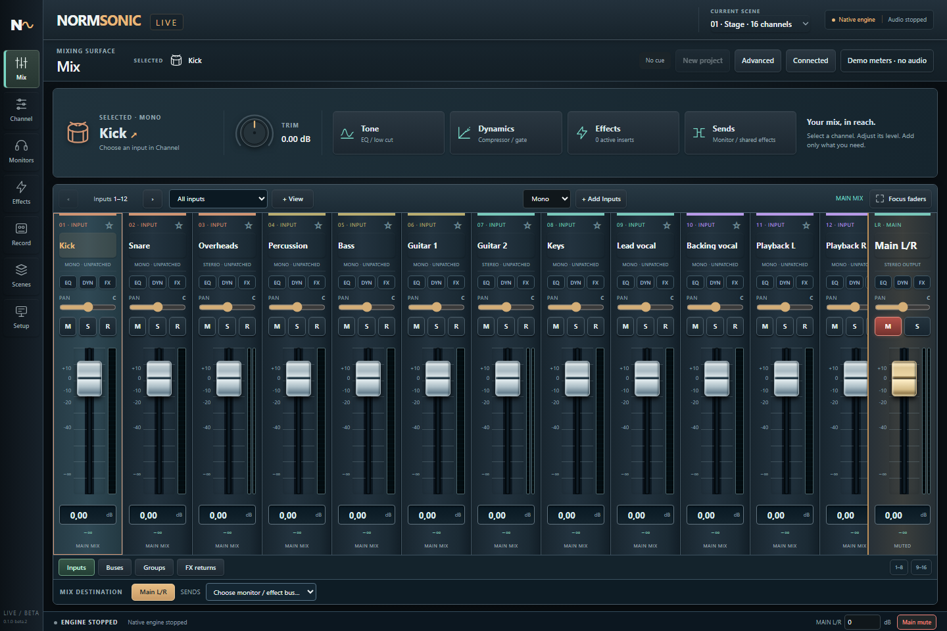Select the Inputs tab
The width and height of the screenshot is (947, 631).
76,568
